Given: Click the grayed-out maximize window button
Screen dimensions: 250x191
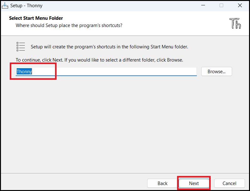Looking at the screenshot, I should (221, 5).
